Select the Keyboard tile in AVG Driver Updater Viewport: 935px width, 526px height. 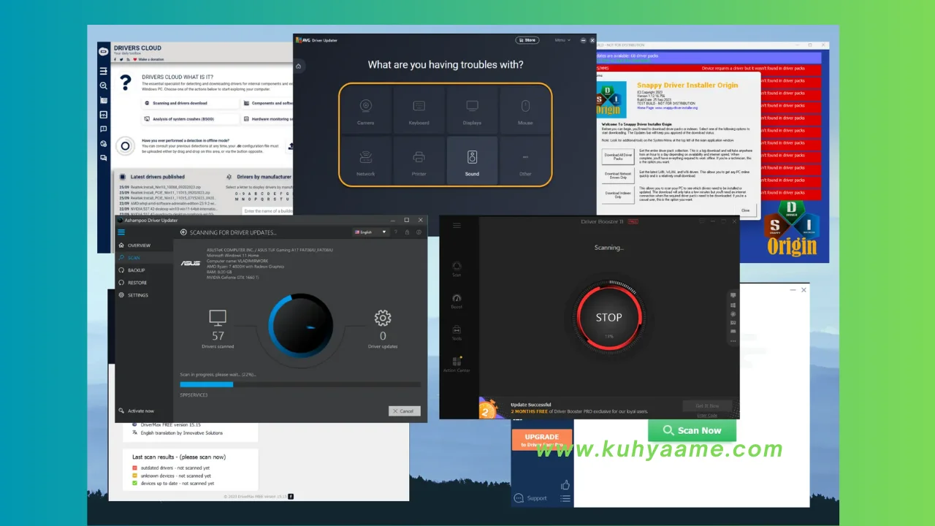coord(419,110)
